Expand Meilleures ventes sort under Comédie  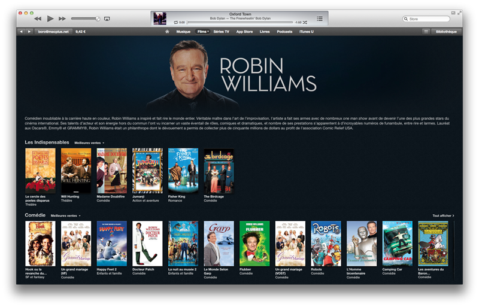[x=65, y=215]
